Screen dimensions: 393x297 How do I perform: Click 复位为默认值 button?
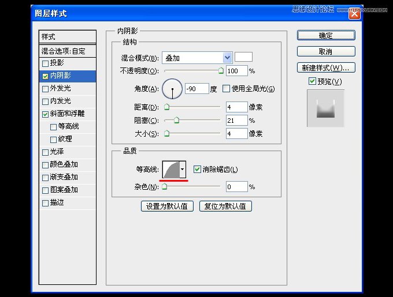225,206
